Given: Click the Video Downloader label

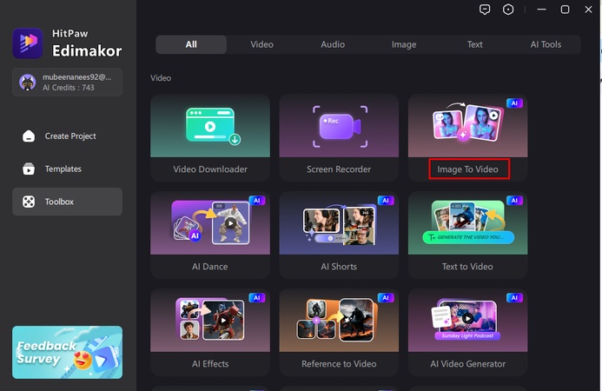Looking at the screenshot, I should (210, 169).
